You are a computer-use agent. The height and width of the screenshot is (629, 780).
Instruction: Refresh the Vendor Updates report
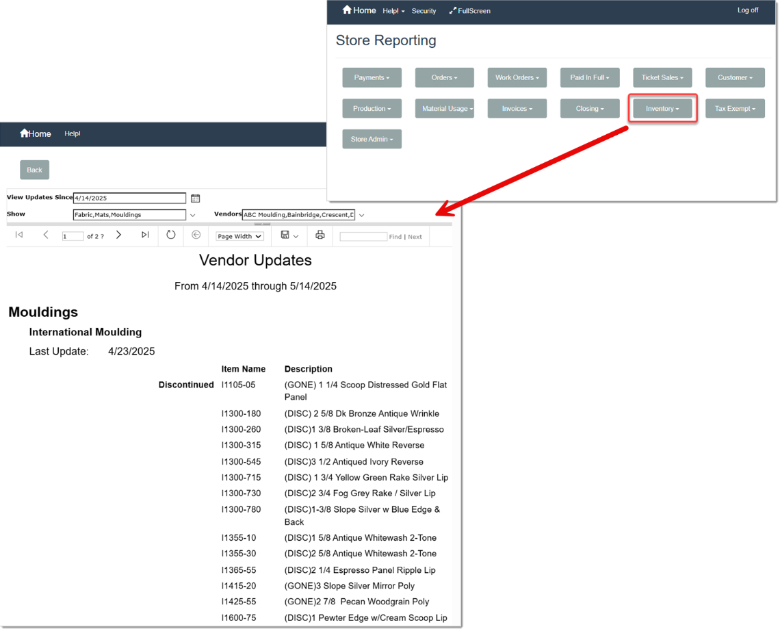pyautogui.click(x=170, y=235)
